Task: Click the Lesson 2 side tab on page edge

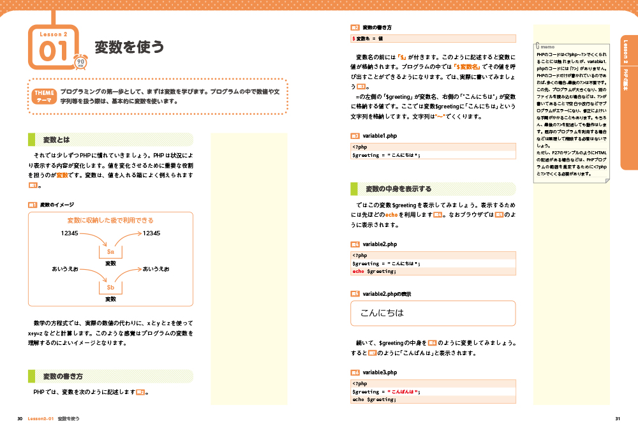Action: tap(629, 103)
